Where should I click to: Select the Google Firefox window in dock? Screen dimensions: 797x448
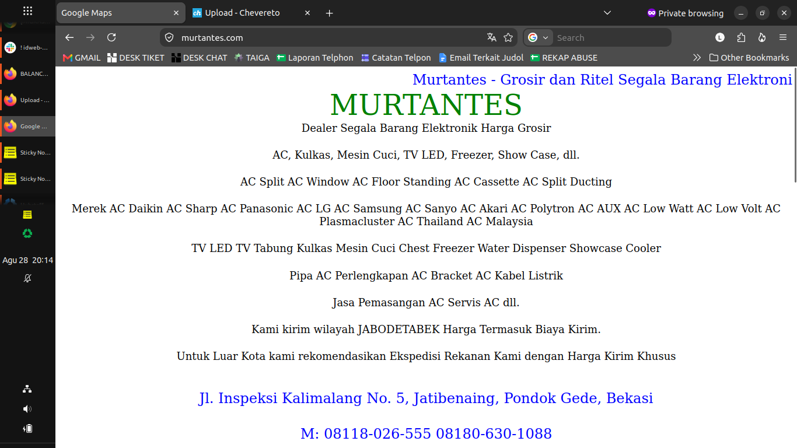coord(27,127)
